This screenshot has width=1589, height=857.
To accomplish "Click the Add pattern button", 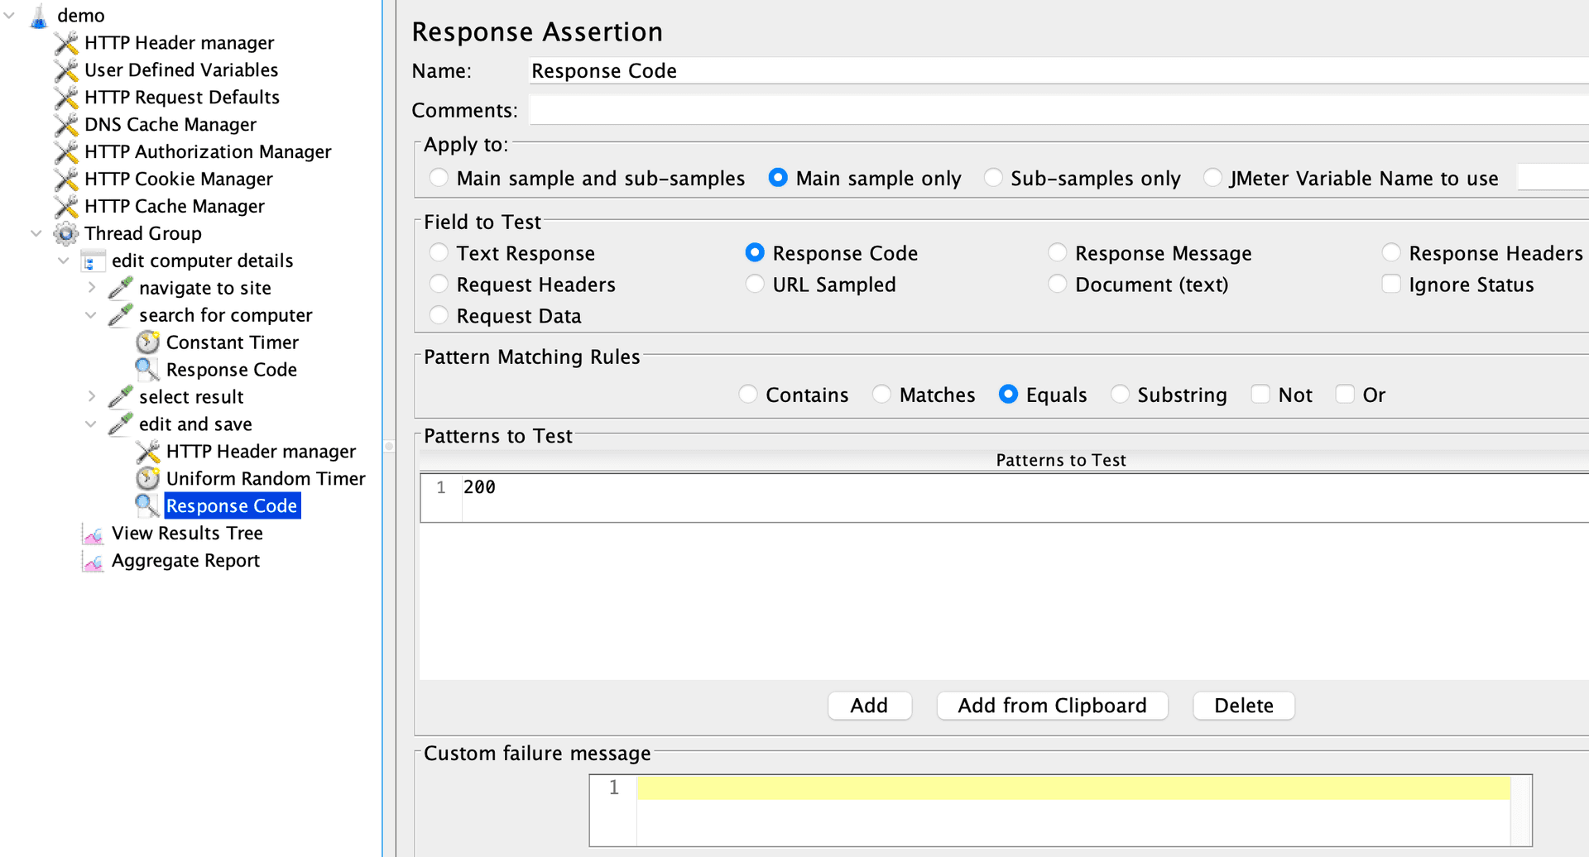I will 870,706.
